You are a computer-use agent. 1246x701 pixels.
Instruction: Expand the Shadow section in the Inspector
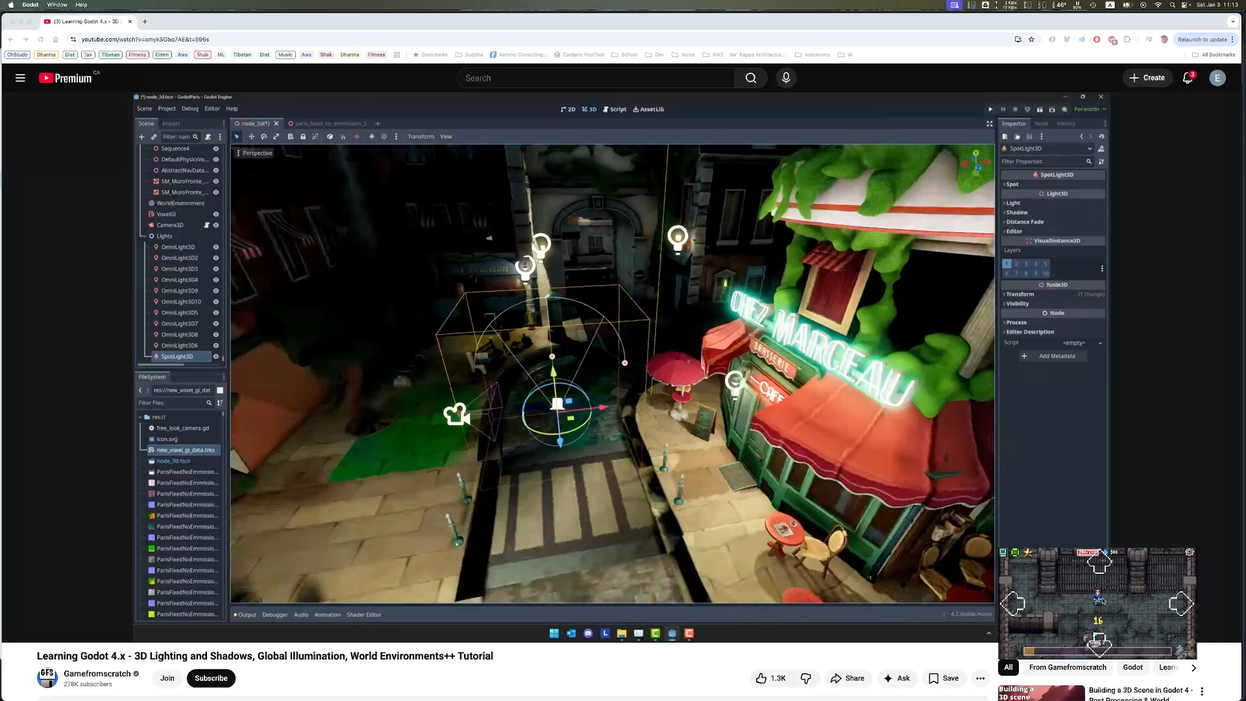(1017, 212)
